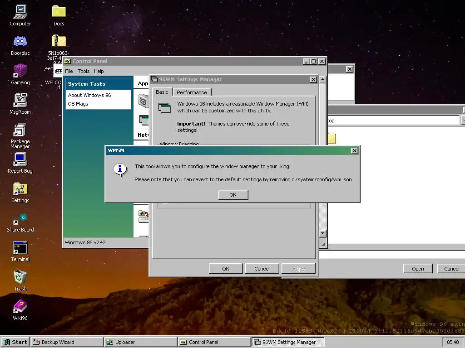Open the Help menu in Control Panel
This screenshot has height=348, width=465.
[x=99, y=71]
